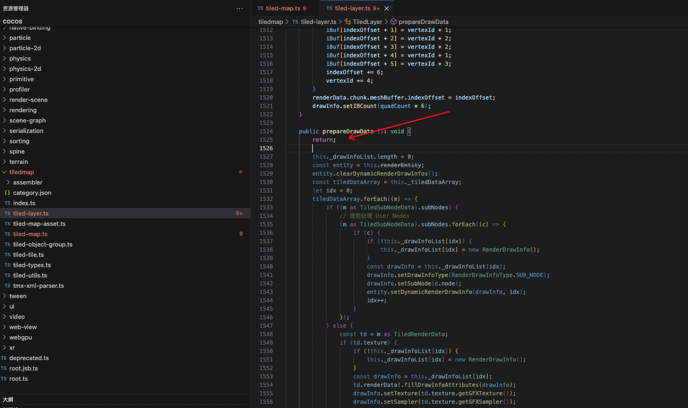
Task: Open root.jsb.ts file
Action: click(125, 369)
